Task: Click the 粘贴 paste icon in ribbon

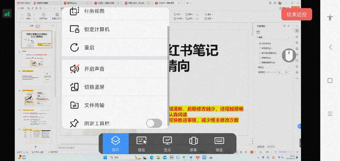Action: [29, 15]
